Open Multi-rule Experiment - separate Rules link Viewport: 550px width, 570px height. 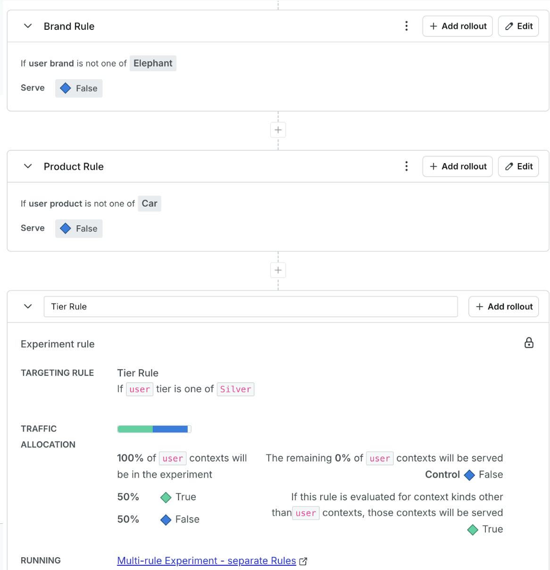point(206,561)
